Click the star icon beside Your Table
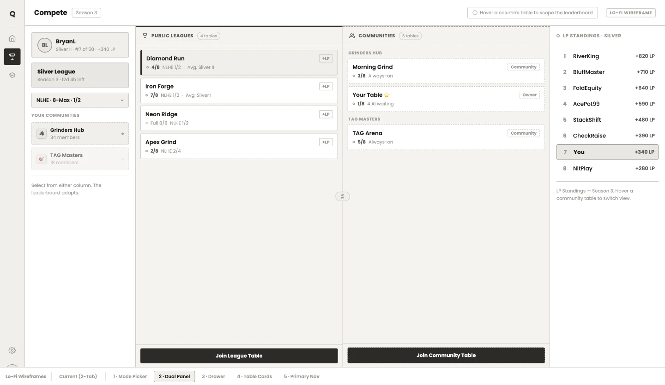This screenshot has width=665, height=385. tap(387, 95)
